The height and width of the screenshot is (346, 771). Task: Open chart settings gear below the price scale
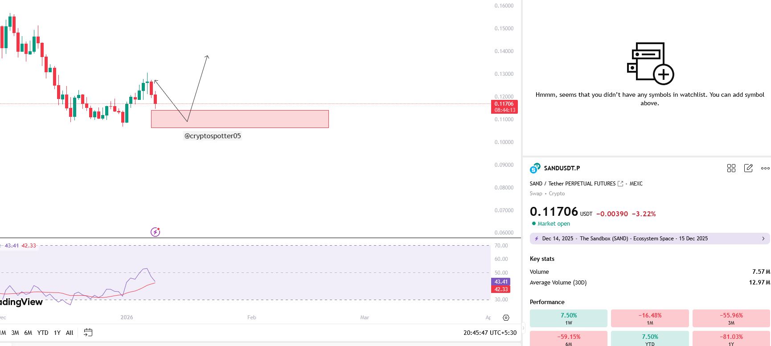[506, 318]
